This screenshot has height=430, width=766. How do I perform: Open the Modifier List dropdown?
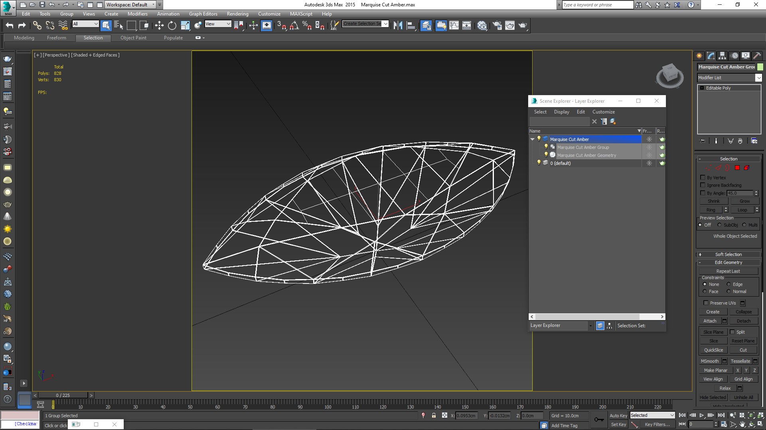[x=758, y=78]
